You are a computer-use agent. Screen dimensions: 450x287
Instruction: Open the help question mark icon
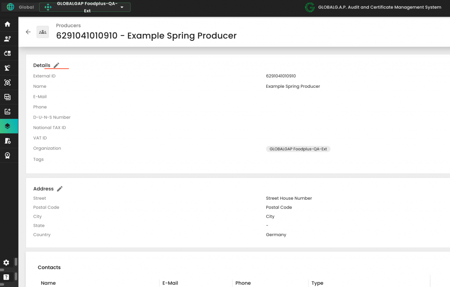(6, 277)
